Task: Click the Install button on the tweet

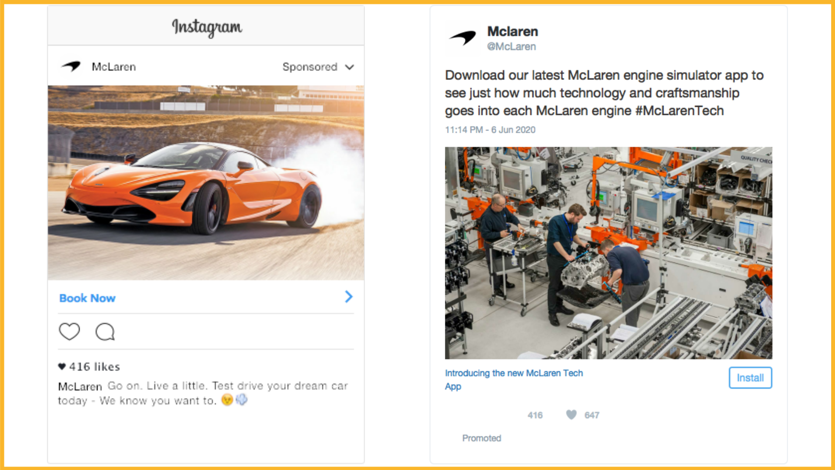Action: click(x=750, y=378)
